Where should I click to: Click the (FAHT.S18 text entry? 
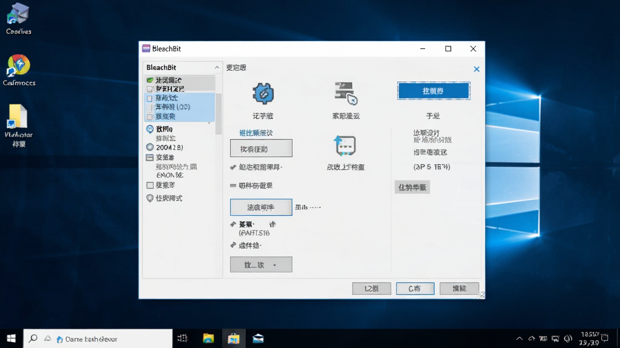tap(254, 233)
